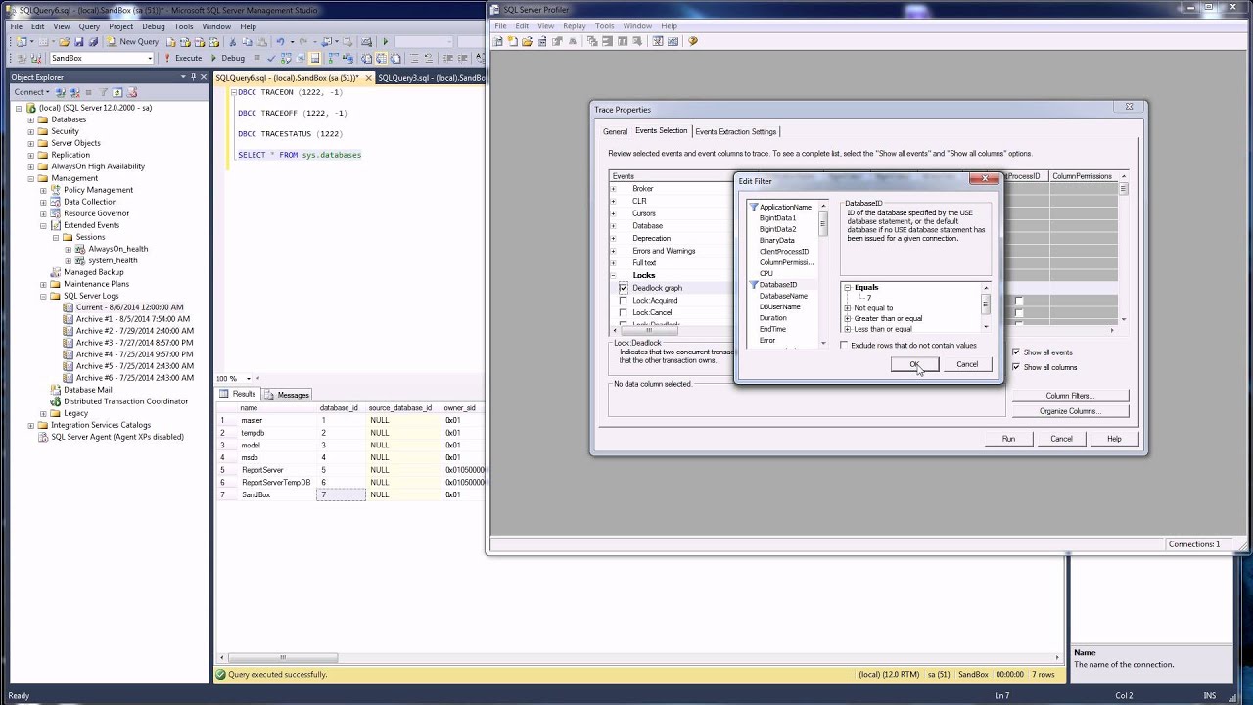Click Cancel in Edit Filter dialog
This screenshot has height=705, width=1253.
tap(967, 364)
